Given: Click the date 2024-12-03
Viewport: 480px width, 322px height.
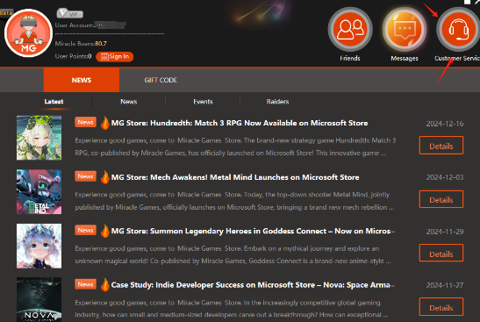Looking at the screenshot, I should (x=445, y=177).
